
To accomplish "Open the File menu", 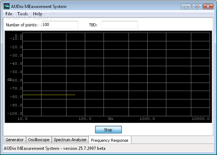I will click(x=9, y=14).
